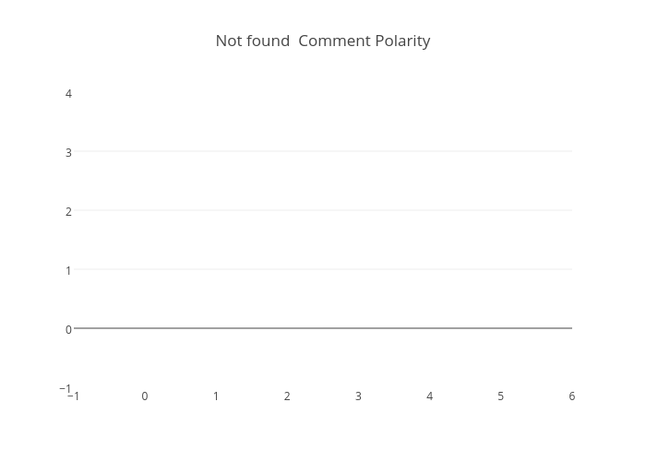The image size is (646, 461).
Task: Click the y-axis tick label −1
Action: point(65,388)
